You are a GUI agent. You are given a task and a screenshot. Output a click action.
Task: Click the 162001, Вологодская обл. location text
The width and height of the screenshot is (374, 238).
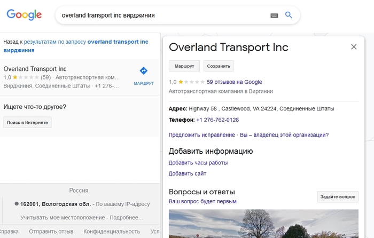[x=56, y=204]
